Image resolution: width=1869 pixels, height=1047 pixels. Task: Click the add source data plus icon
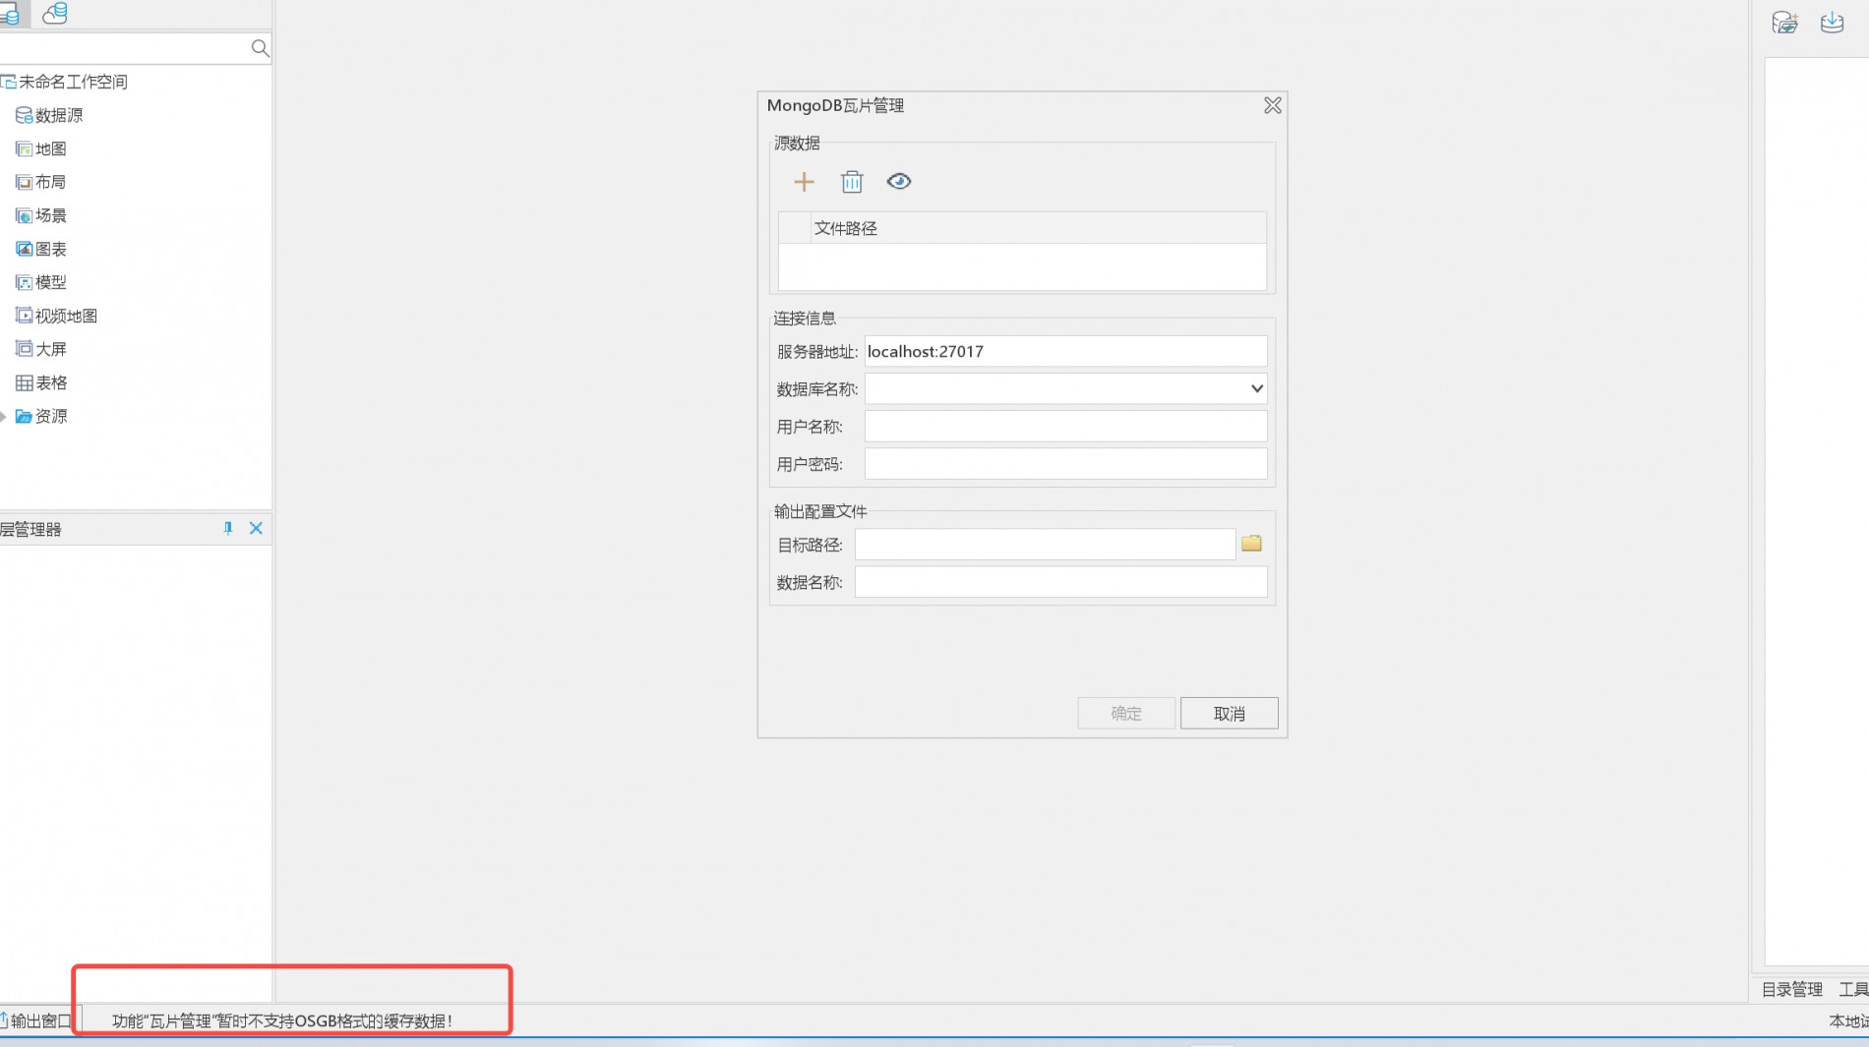pyautogui.click(x=804, y=182)
